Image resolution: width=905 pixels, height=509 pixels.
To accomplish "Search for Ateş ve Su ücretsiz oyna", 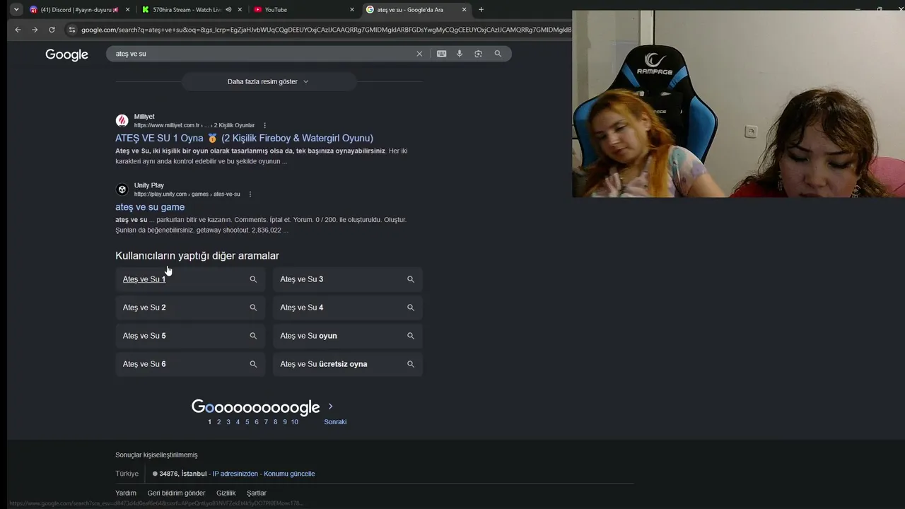I will click(x=348, y=364).
